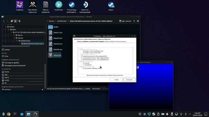209x117 pixels.
Task: Open Wi-Fi network tray icon
Action: [x=181, y=114]
